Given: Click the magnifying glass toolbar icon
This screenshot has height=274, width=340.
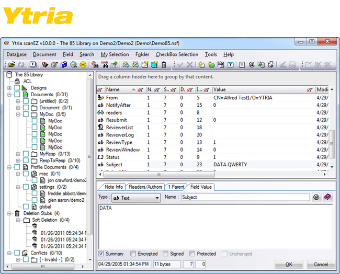Looking at the screenshot, I should (73, 64).
